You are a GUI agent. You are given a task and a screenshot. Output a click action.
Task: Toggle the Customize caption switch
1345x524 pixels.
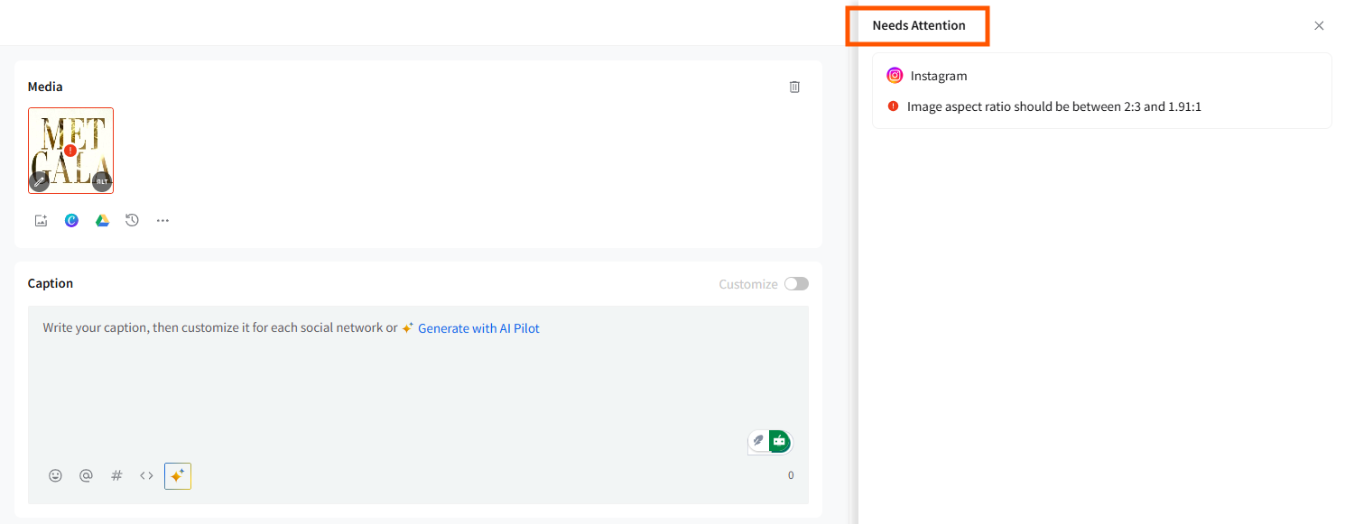(796, 284)
